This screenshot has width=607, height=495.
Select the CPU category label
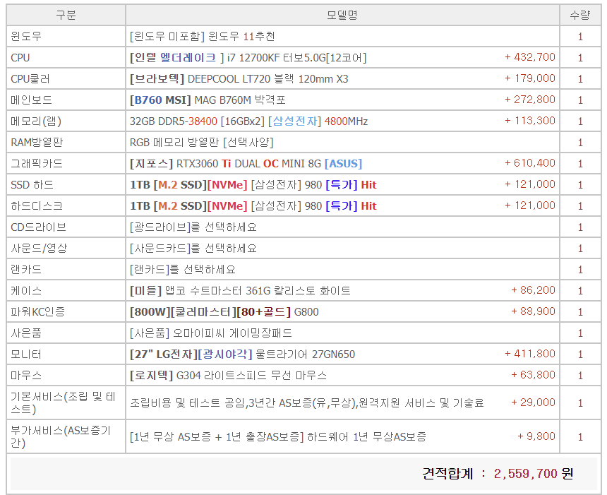[x=20, y=58]
